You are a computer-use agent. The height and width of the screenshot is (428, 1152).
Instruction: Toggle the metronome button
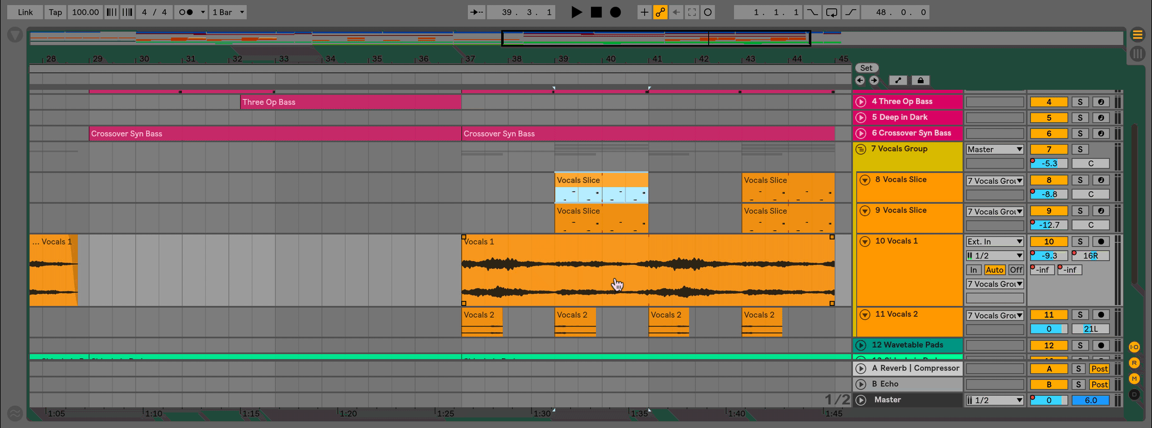point(186,12)
